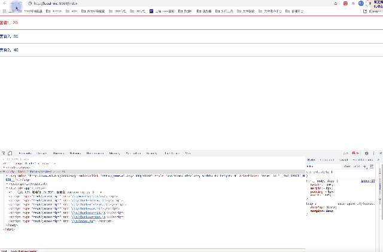Expand the head element node
Image resolution: width=383 pixels, height=252 pixels.
click(4, 168)
